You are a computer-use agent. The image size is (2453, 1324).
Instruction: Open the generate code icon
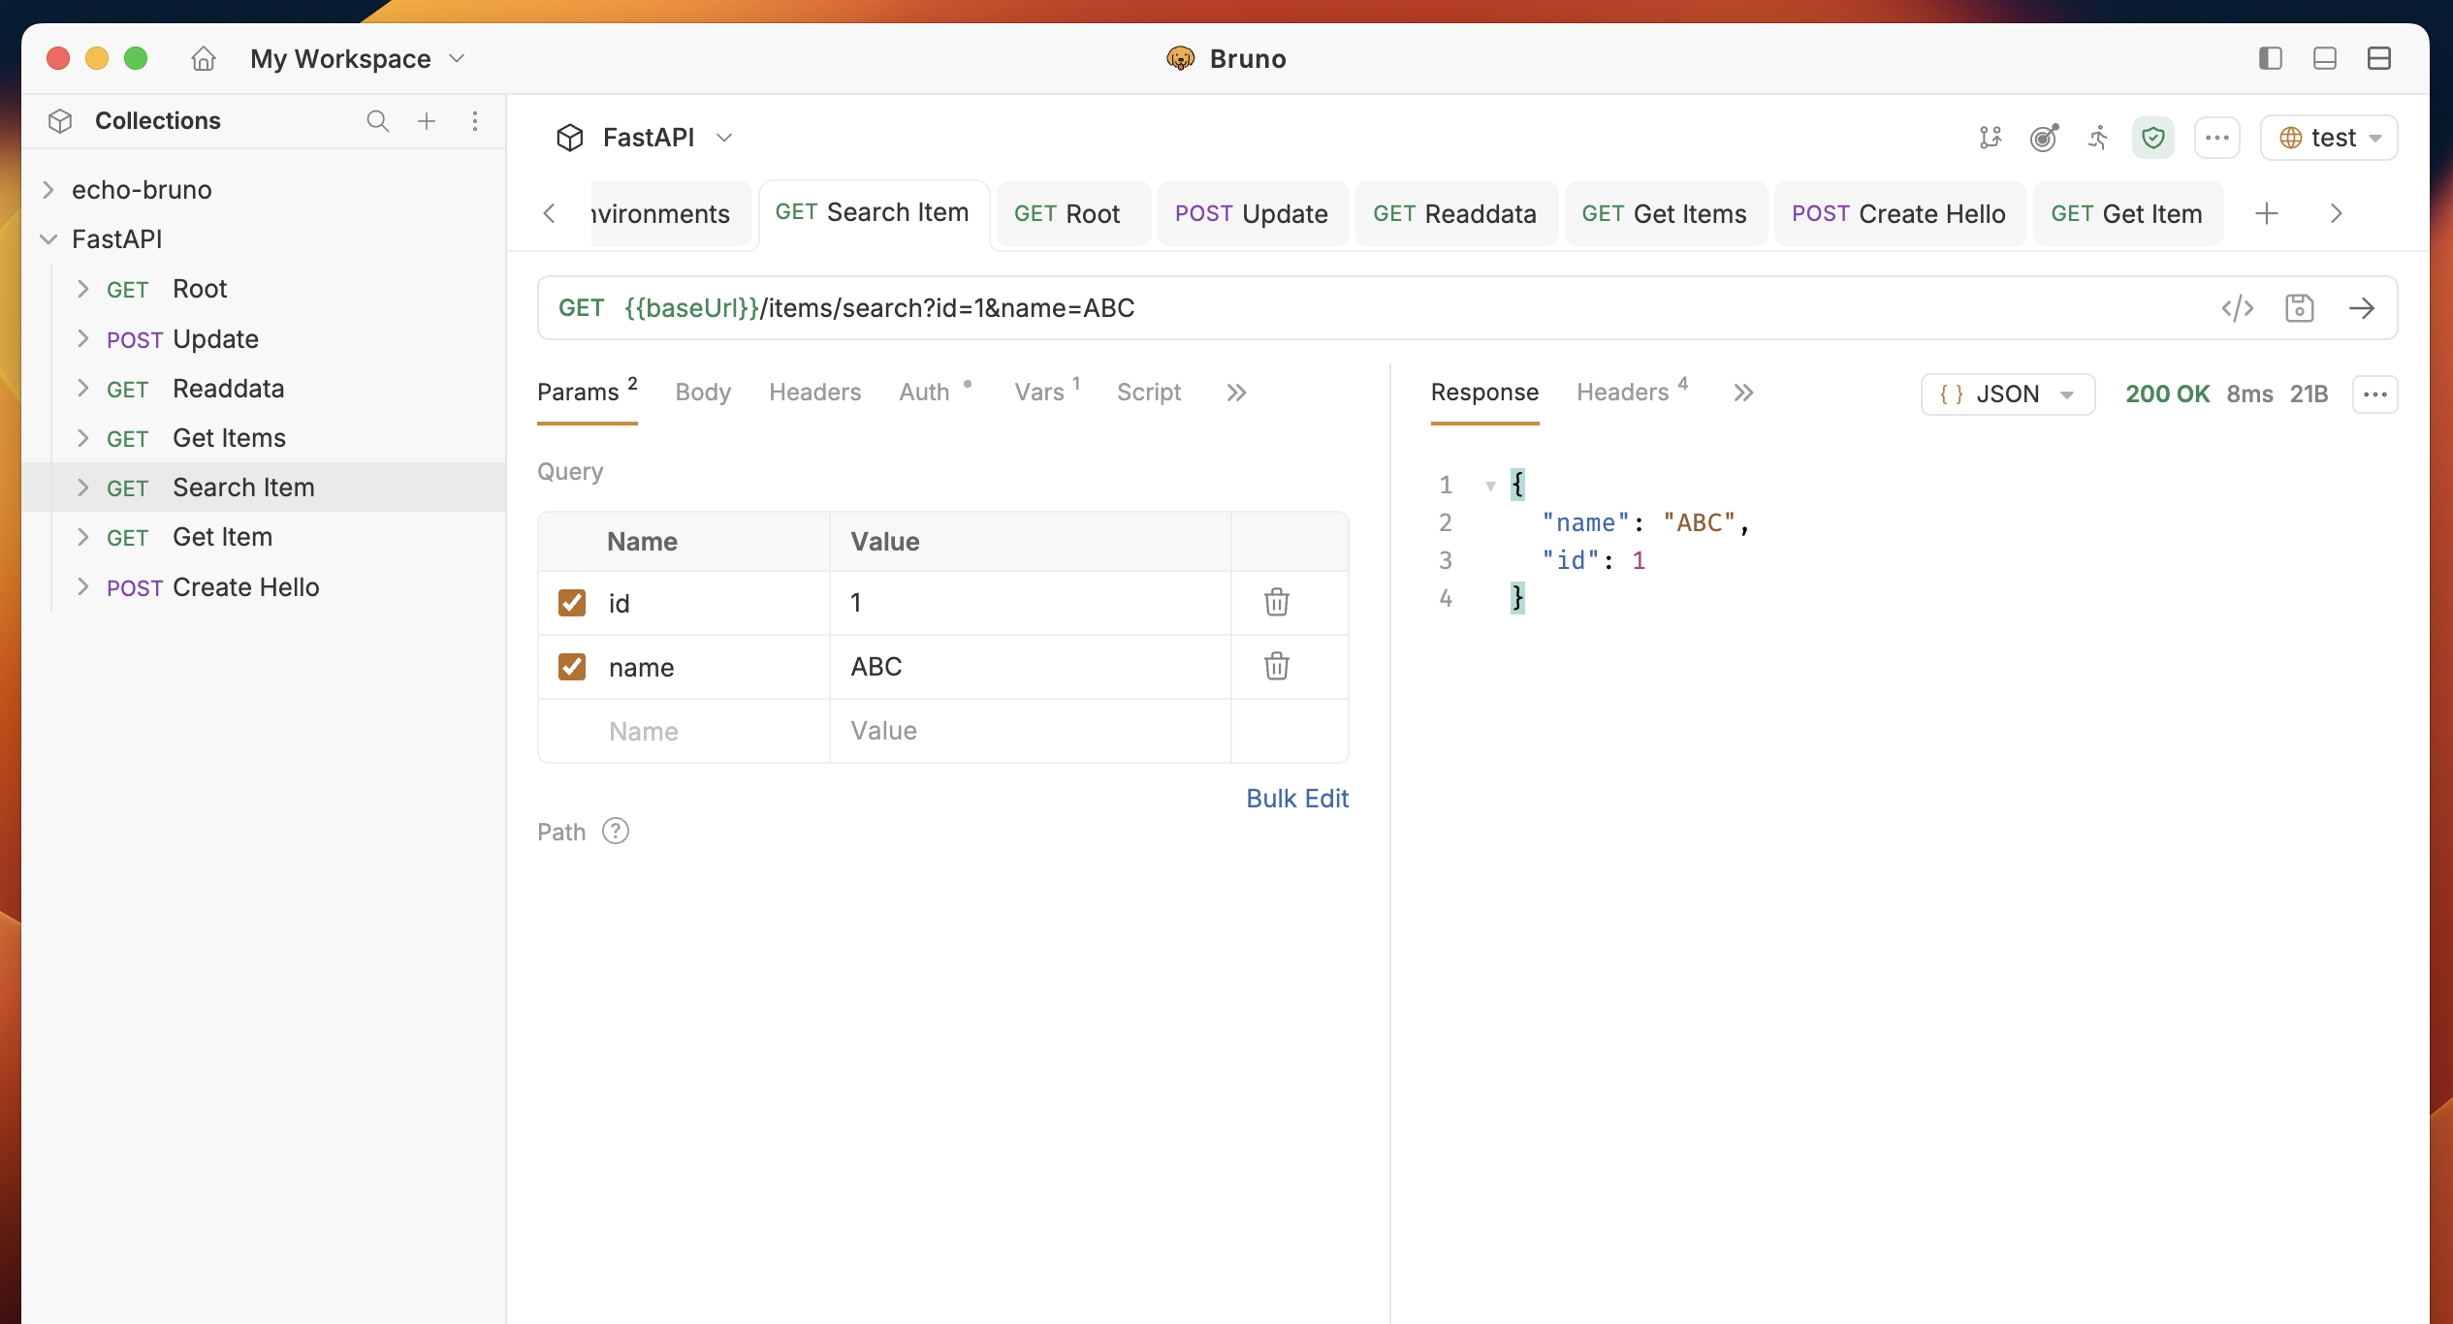click(2237, 308)
